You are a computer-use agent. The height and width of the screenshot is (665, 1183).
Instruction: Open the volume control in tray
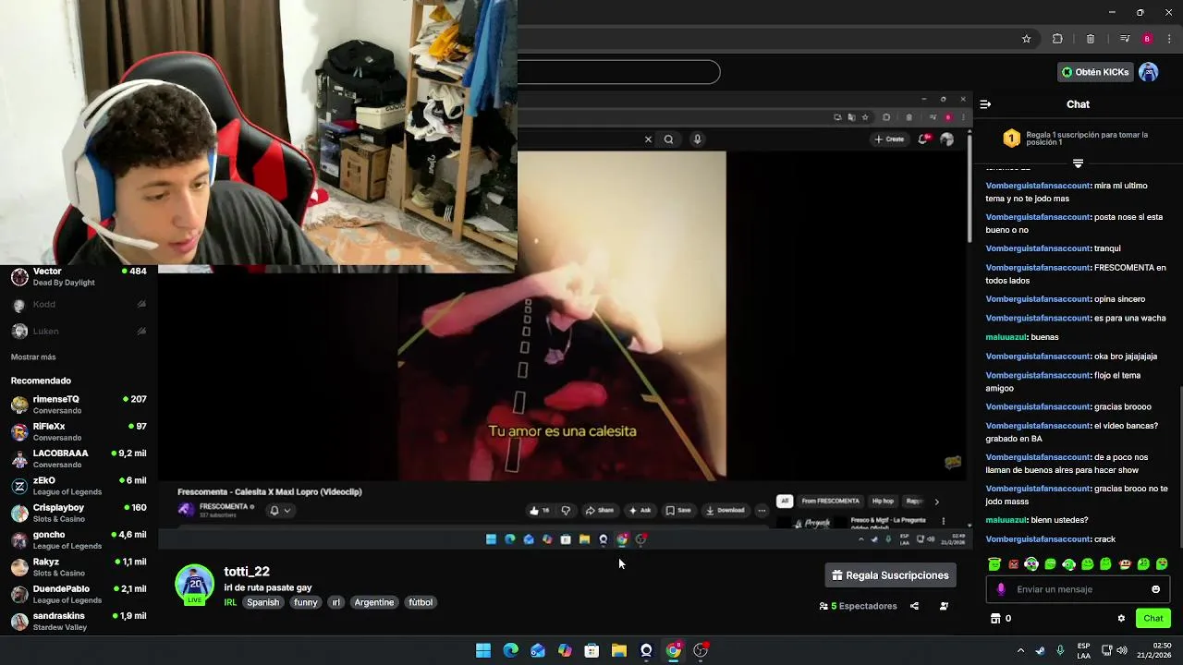click(1122, 650)
